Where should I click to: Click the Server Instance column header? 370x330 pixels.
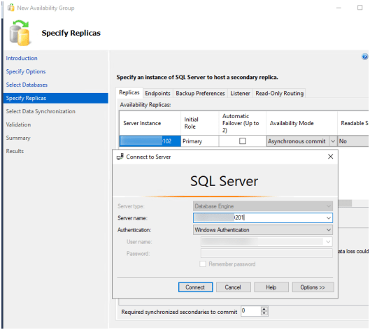pyautogui.click(x=150, y=123)
